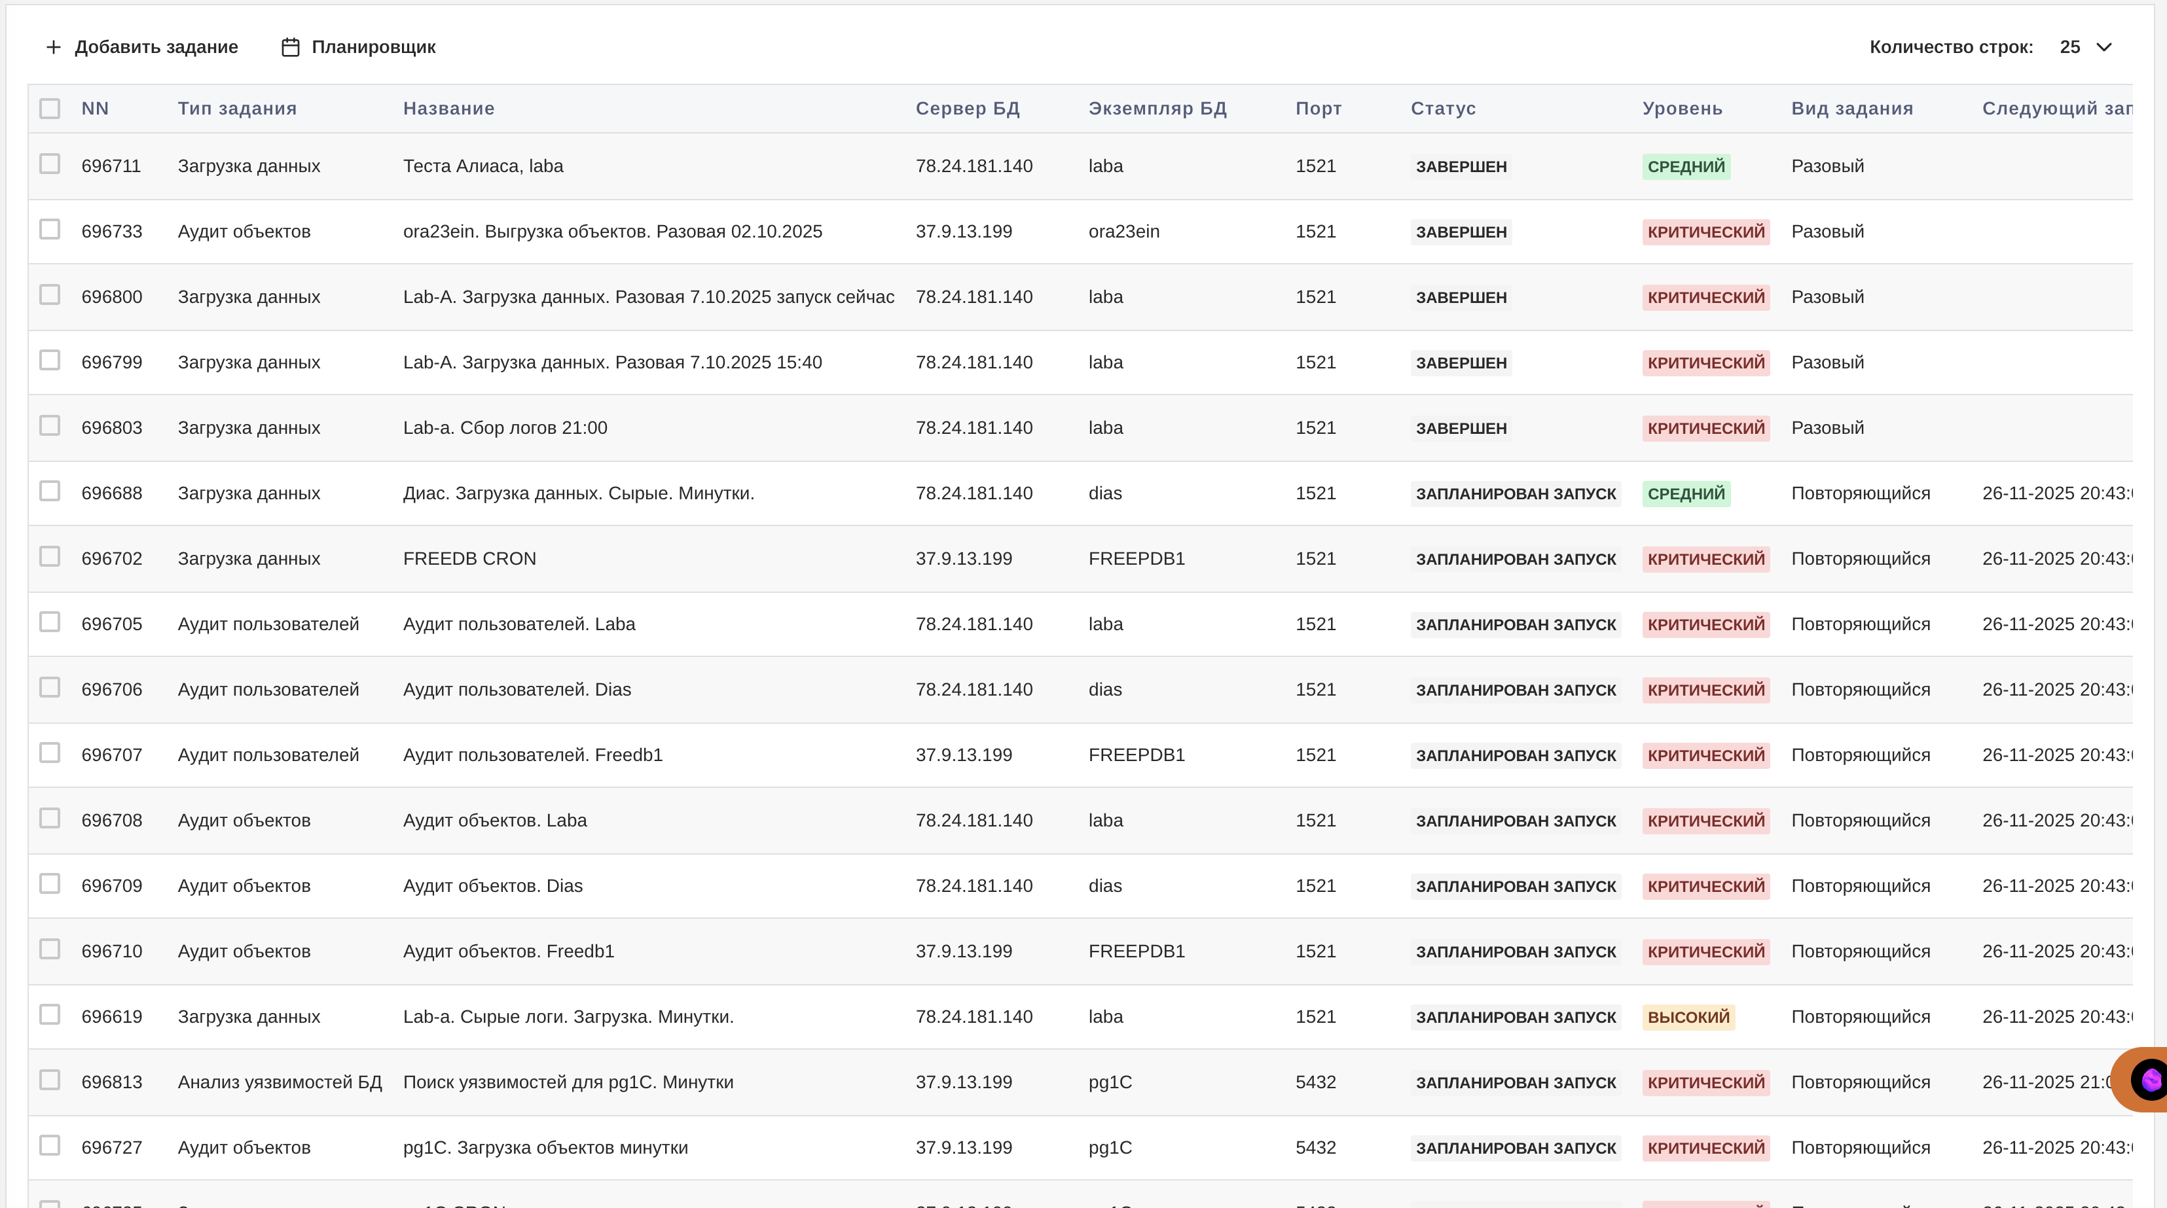This screenshot has height=1208, width=2167.
Task: Expand the row count dropdown chevron
Action: (x=2104, y=47)
